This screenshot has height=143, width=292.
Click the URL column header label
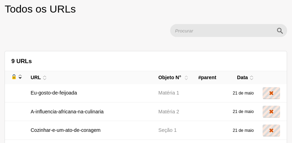click(36, 77)
